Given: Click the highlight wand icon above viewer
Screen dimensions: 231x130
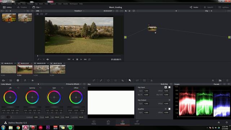Looking at the screenshot, I should tap(46, 14).
